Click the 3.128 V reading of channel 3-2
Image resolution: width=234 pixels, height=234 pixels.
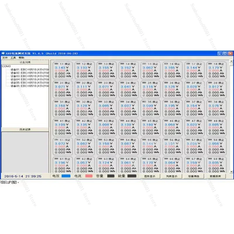[x=84, y=106]
